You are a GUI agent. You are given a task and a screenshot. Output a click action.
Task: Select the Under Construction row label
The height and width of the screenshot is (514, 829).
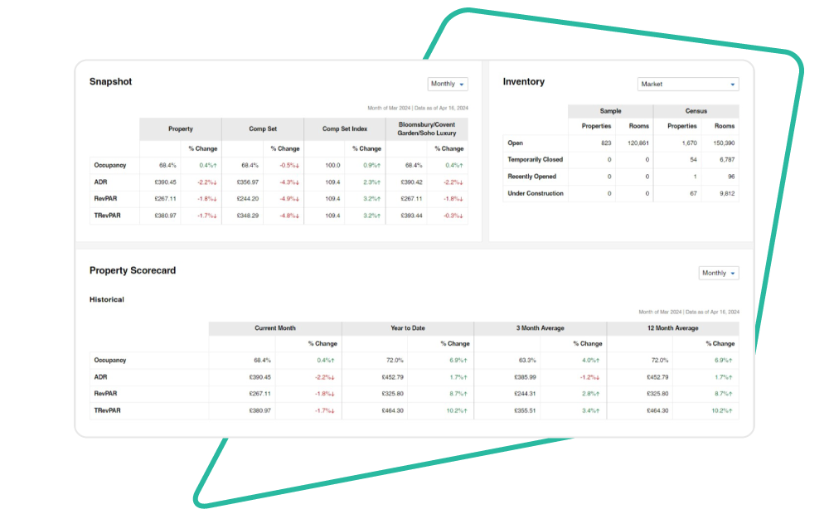pos(535,193)
